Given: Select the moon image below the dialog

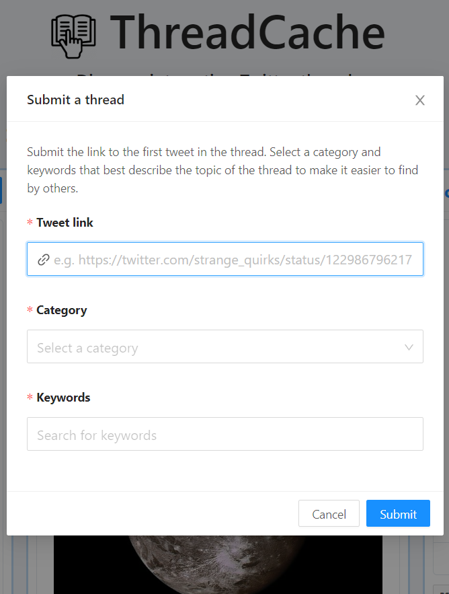Looking at the screenshot, I should tap(218, 564).
